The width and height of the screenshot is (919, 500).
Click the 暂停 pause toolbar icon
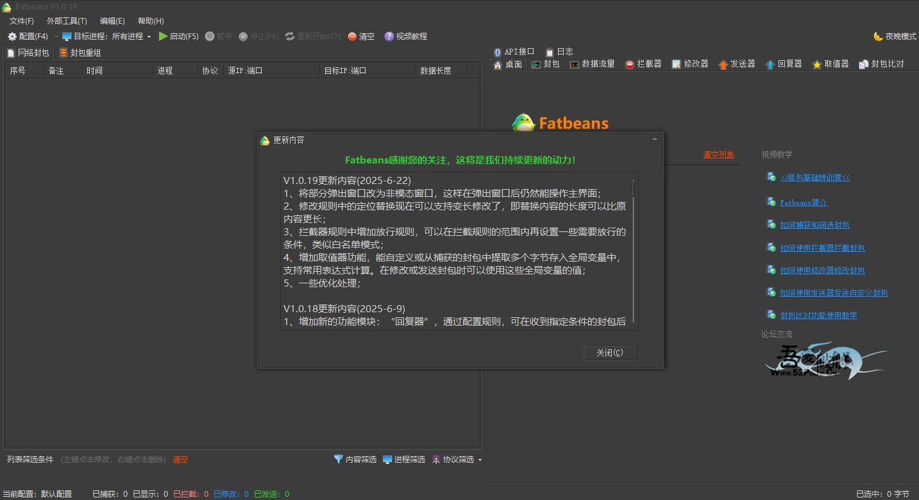click(x=210, y=37)
